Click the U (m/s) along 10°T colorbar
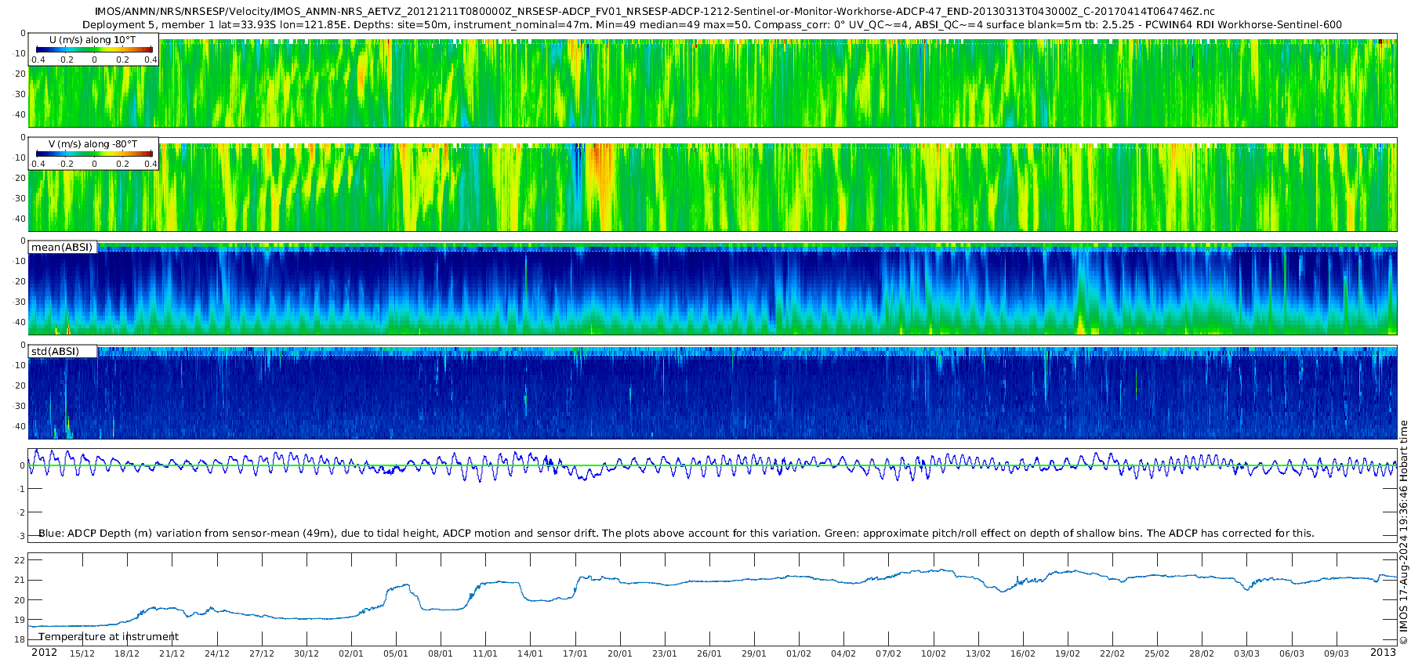The width and height of the screenshot is (1411, 666). [x=94, y=50]
